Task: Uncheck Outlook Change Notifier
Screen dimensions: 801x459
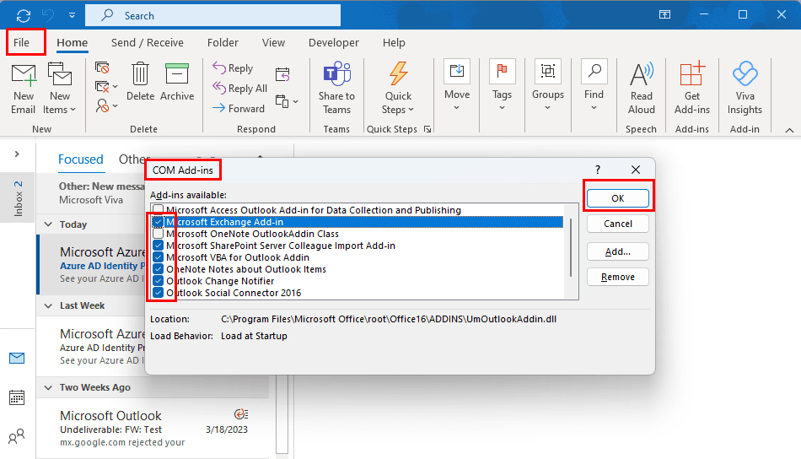Action: click(x=159, y=281)
